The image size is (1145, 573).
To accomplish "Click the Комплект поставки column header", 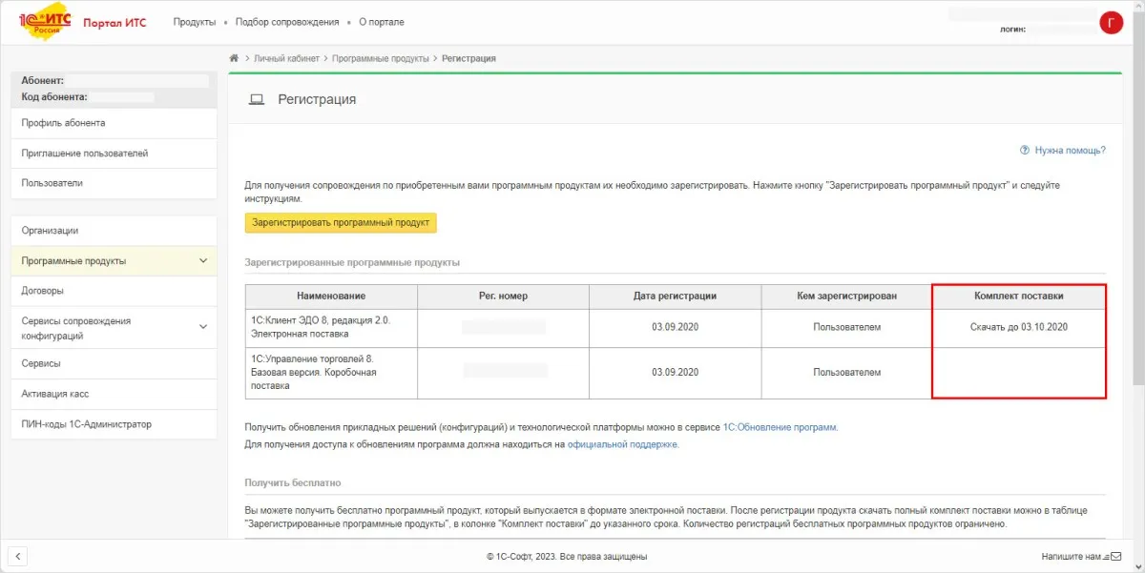I will 1019,297.
